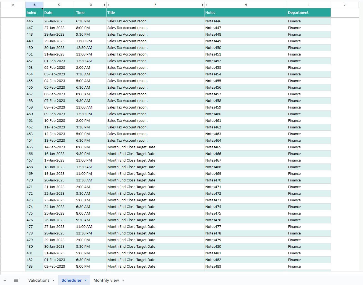
Task: Select time cell 2:00 AM in row 453
Action: click(91, 68)
